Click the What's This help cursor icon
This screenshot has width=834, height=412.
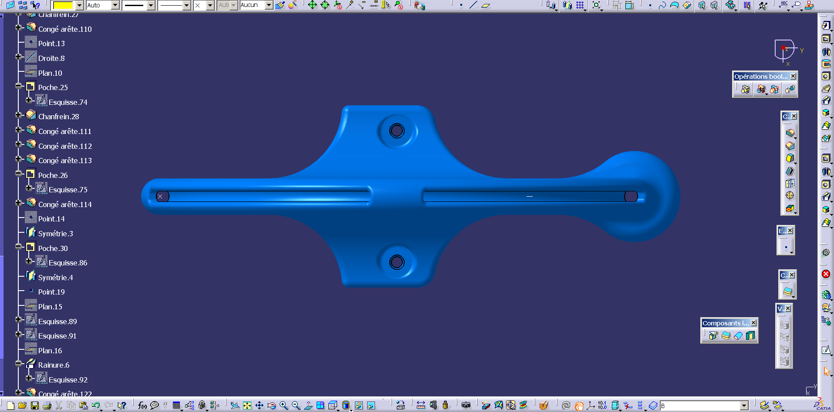[122, 405]
